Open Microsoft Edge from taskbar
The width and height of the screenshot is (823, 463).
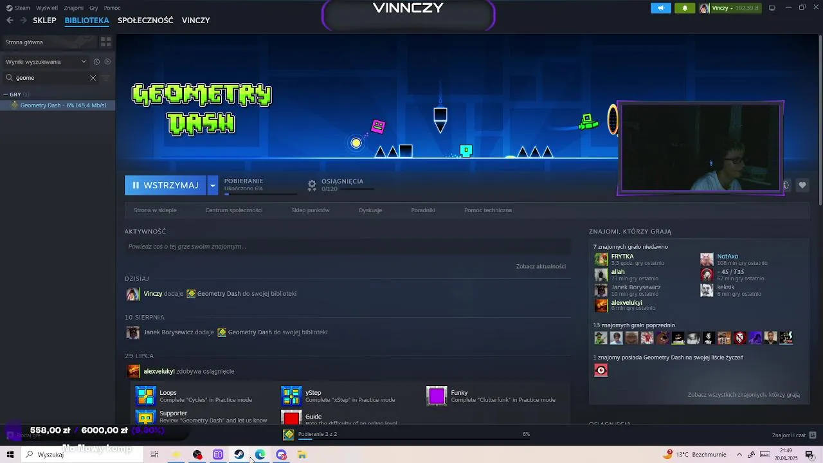(x=260, y=455)
